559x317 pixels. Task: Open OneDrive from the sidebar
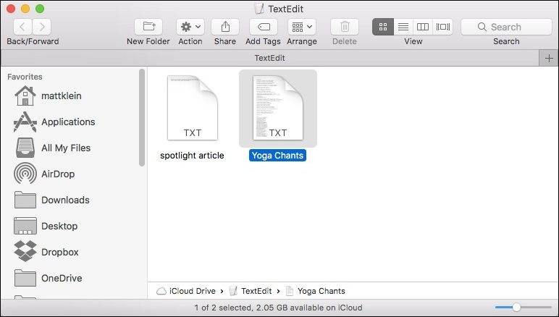pos(48,278)
